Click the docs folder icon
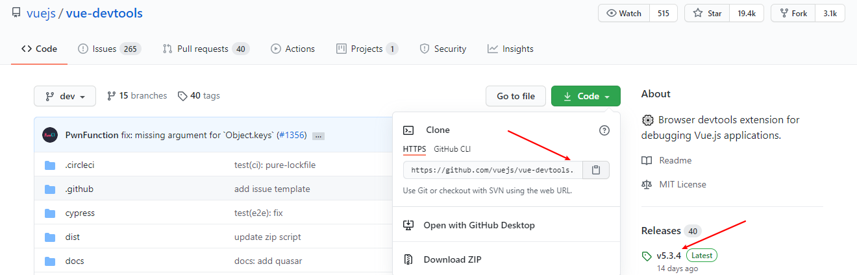 (50, 261)
